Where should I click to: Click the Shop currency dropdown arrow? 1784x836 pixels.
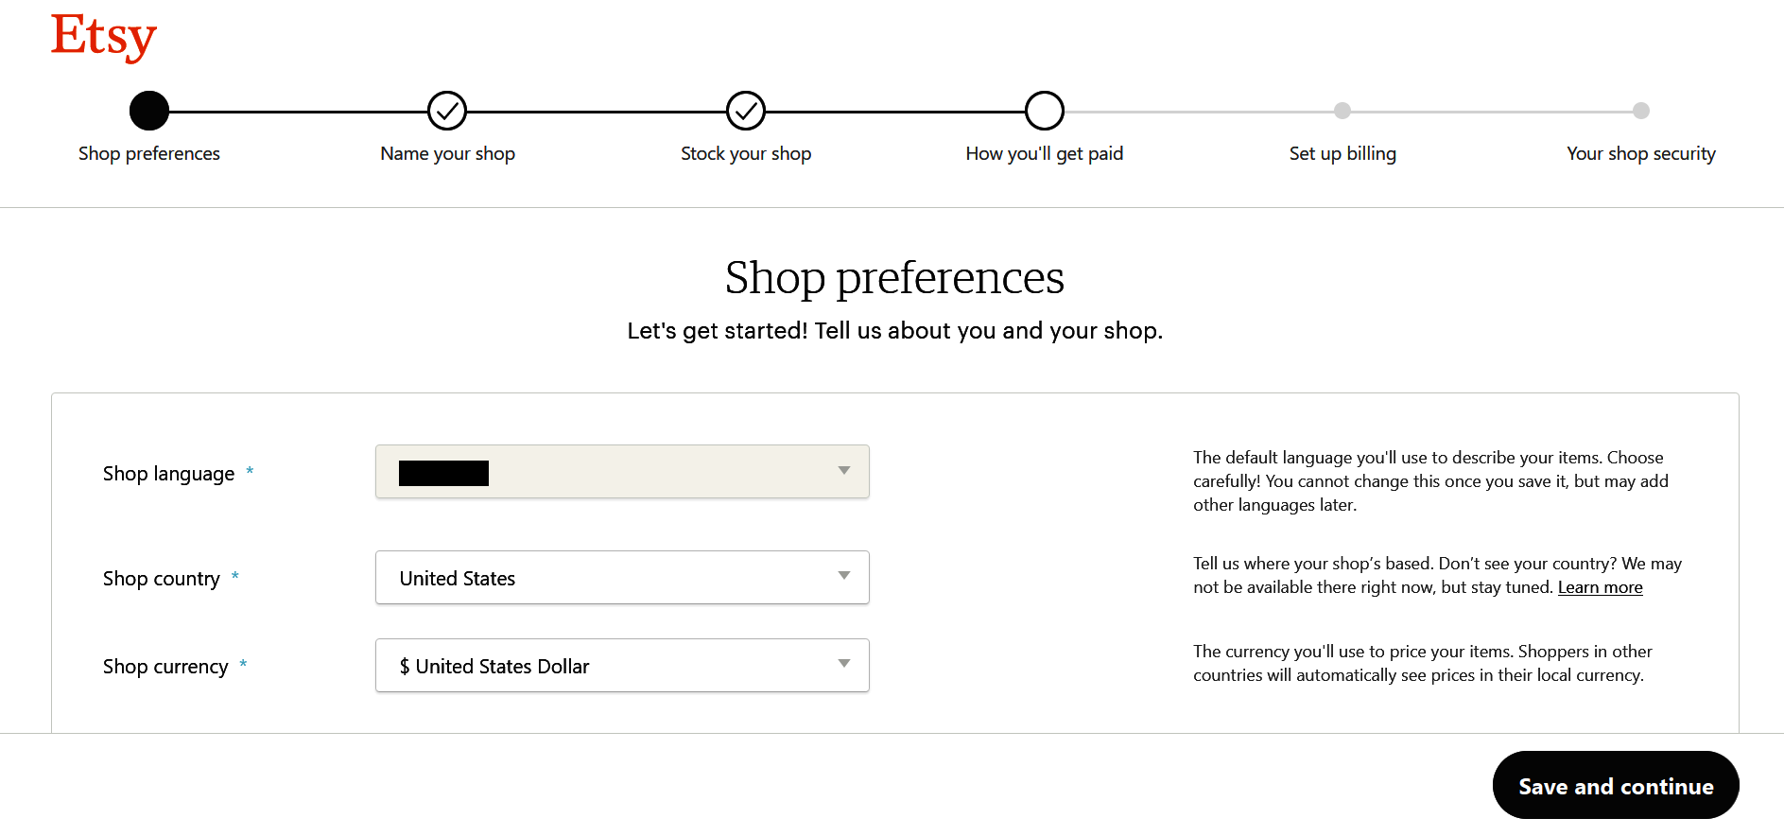pyautogui.click(x=844, y=665)
